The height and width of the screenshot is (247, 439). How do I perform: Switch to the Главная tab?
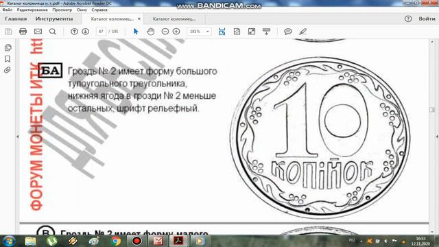coord(16,19)
